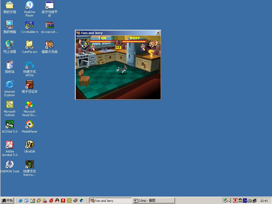Select the Warcraft shortcut icon
Image resolution: width=272 pixels, height=204 pixels.
(29, 168)
